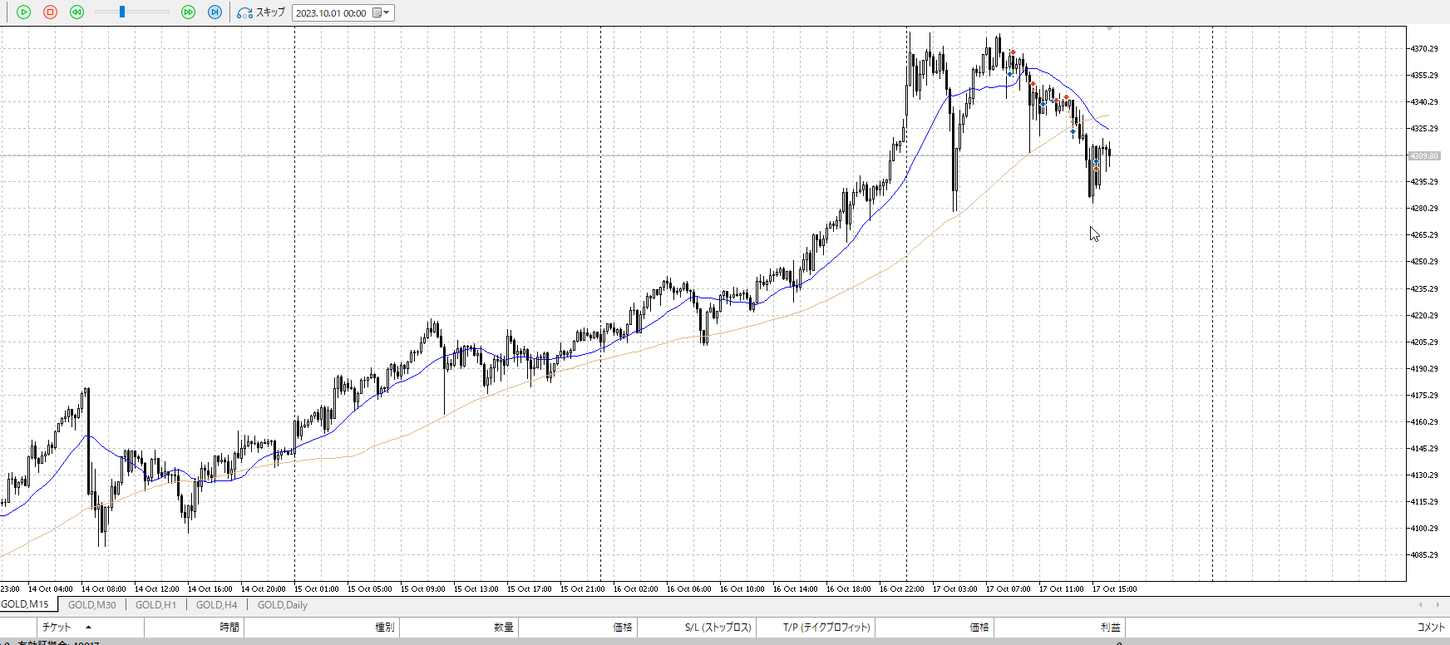
Task: Click the 2023.10.01 00:00 date field
Action: pos(331,13)
